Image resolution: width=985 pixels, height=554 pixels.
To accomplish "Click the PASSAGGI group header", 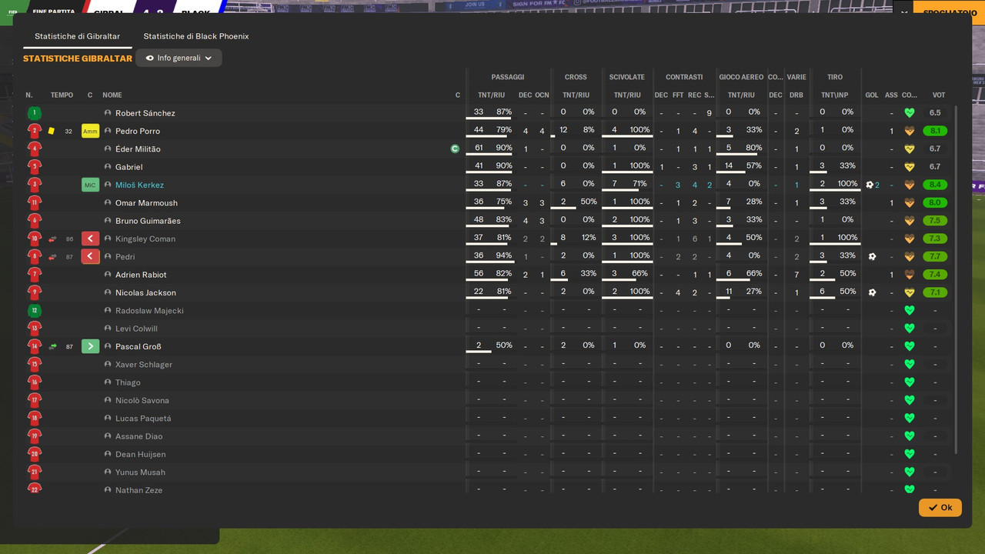I will [508, 77].
